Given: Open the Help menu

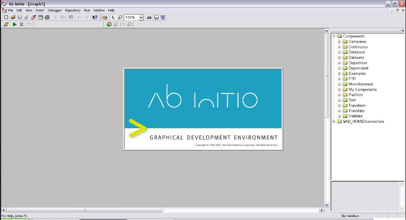Looking at the screenshot, I should click(111, 11).
